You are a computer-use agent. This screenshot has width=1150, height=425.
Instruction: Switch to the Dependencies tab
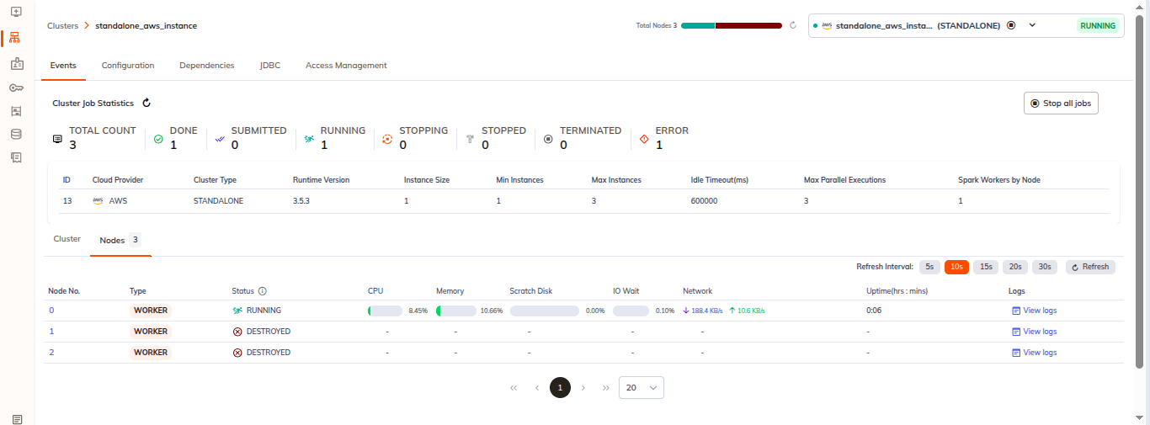tap(207, 66)
